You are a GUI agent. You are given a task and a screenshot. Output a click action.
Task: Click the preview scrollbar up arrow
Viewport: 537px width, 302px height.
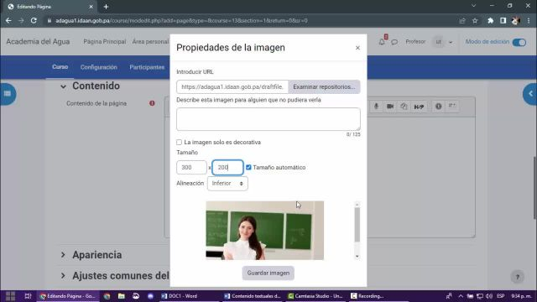coord(357,205)
